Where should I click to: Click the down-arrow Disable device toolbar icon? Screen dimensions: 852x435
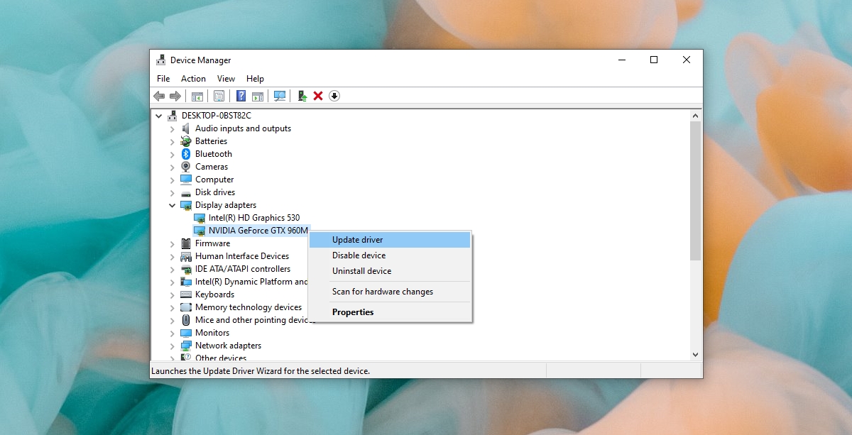coord(334,96)
